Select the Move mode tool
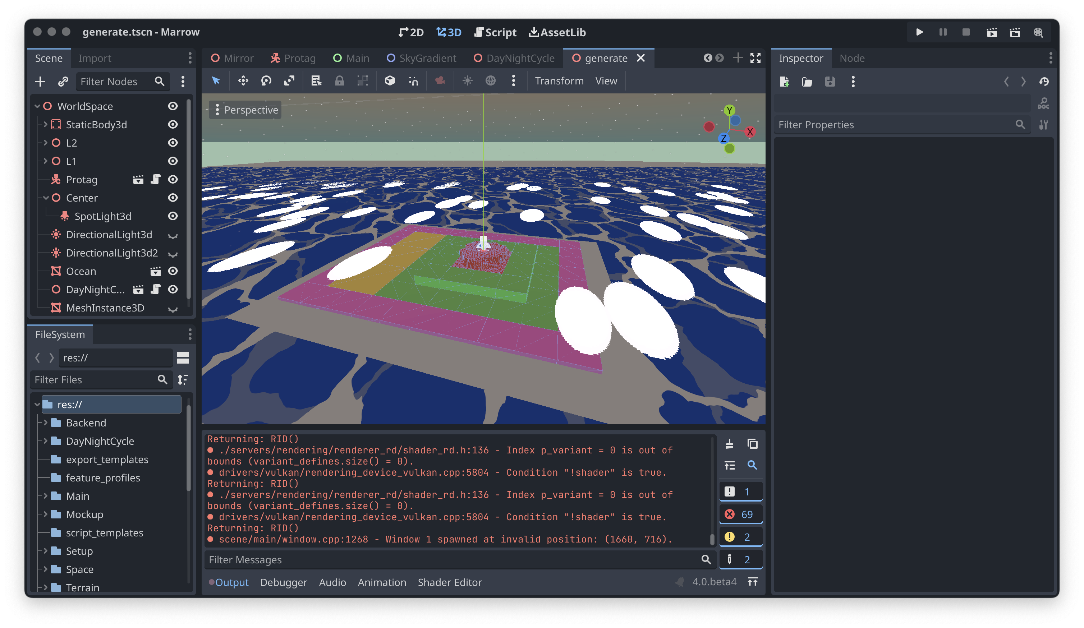The width and height of the screenshot is (1084, 628). click(243, 81)
